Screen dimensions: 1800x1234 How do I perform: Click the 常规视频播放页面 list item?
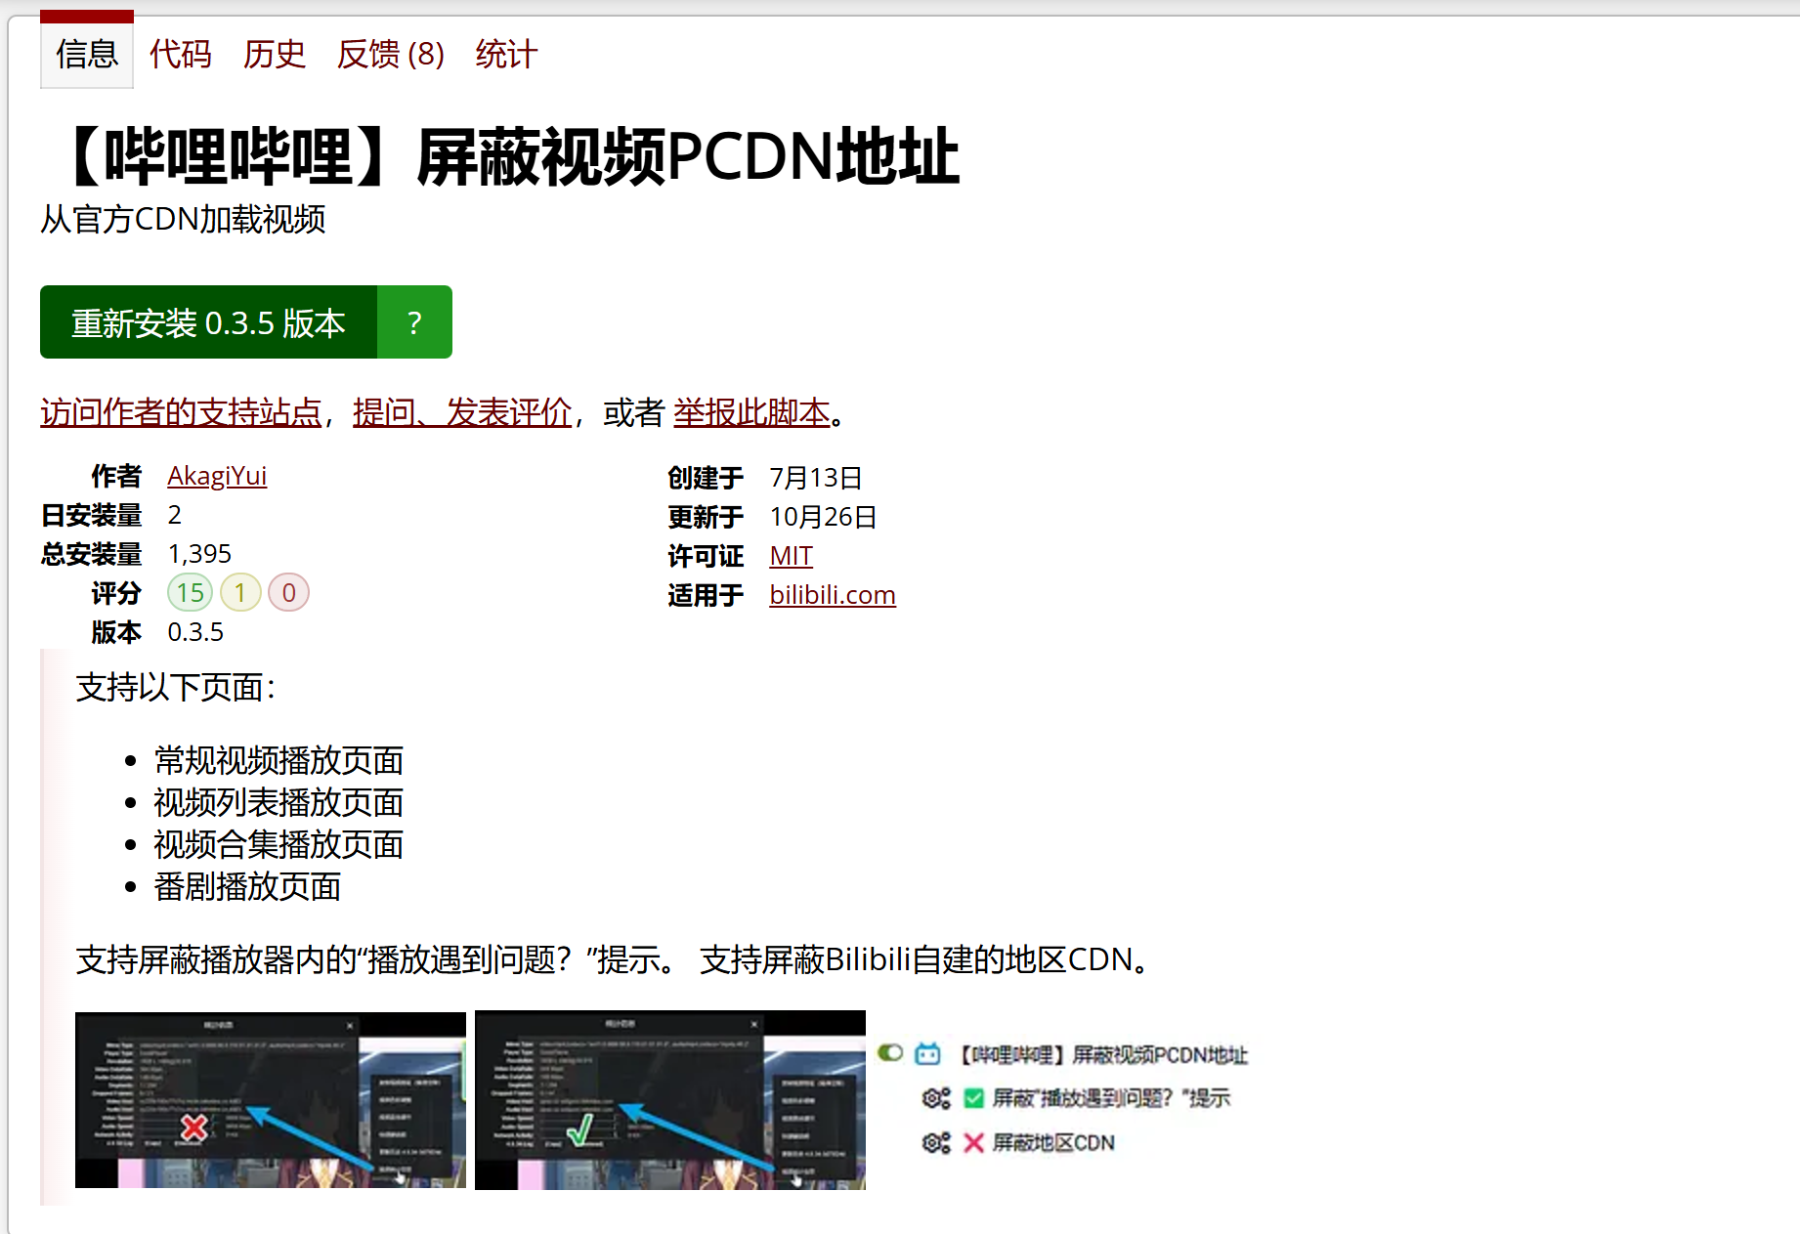(x=279, y=760)
